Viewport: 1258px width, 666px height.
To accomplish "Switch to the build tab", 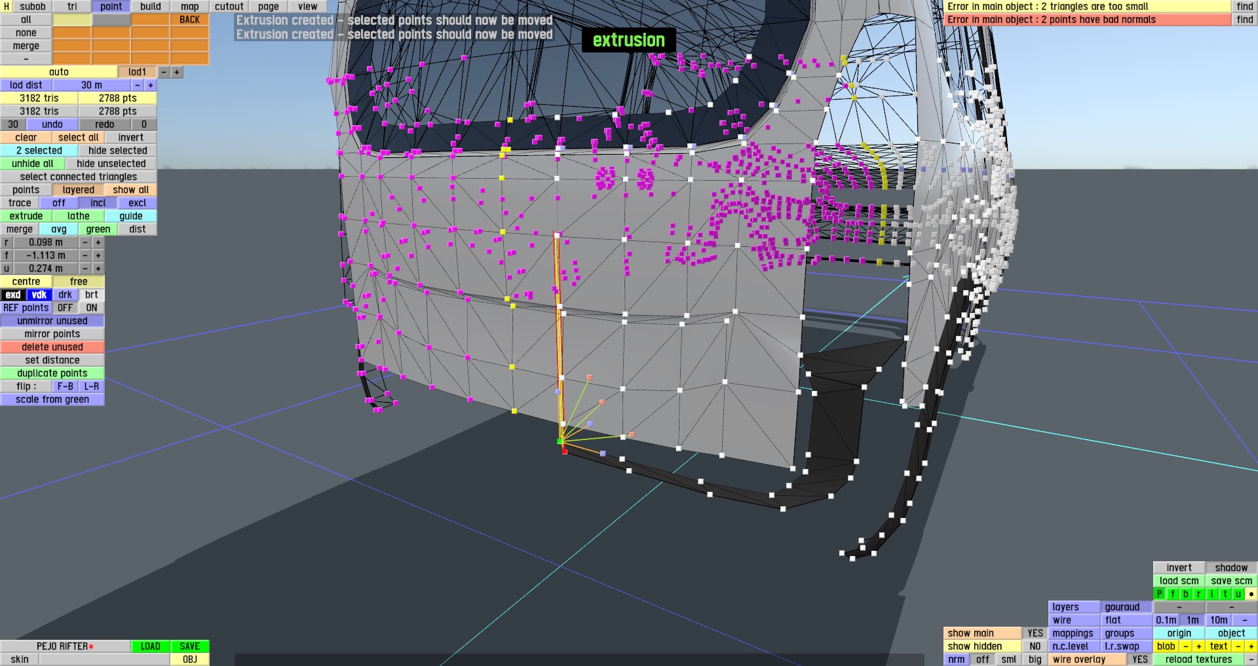I will pos(151,7).
